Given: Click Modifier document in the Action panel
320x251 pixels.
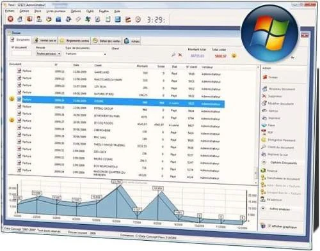Looking at the screenshot, I should (x=278, y=103).
